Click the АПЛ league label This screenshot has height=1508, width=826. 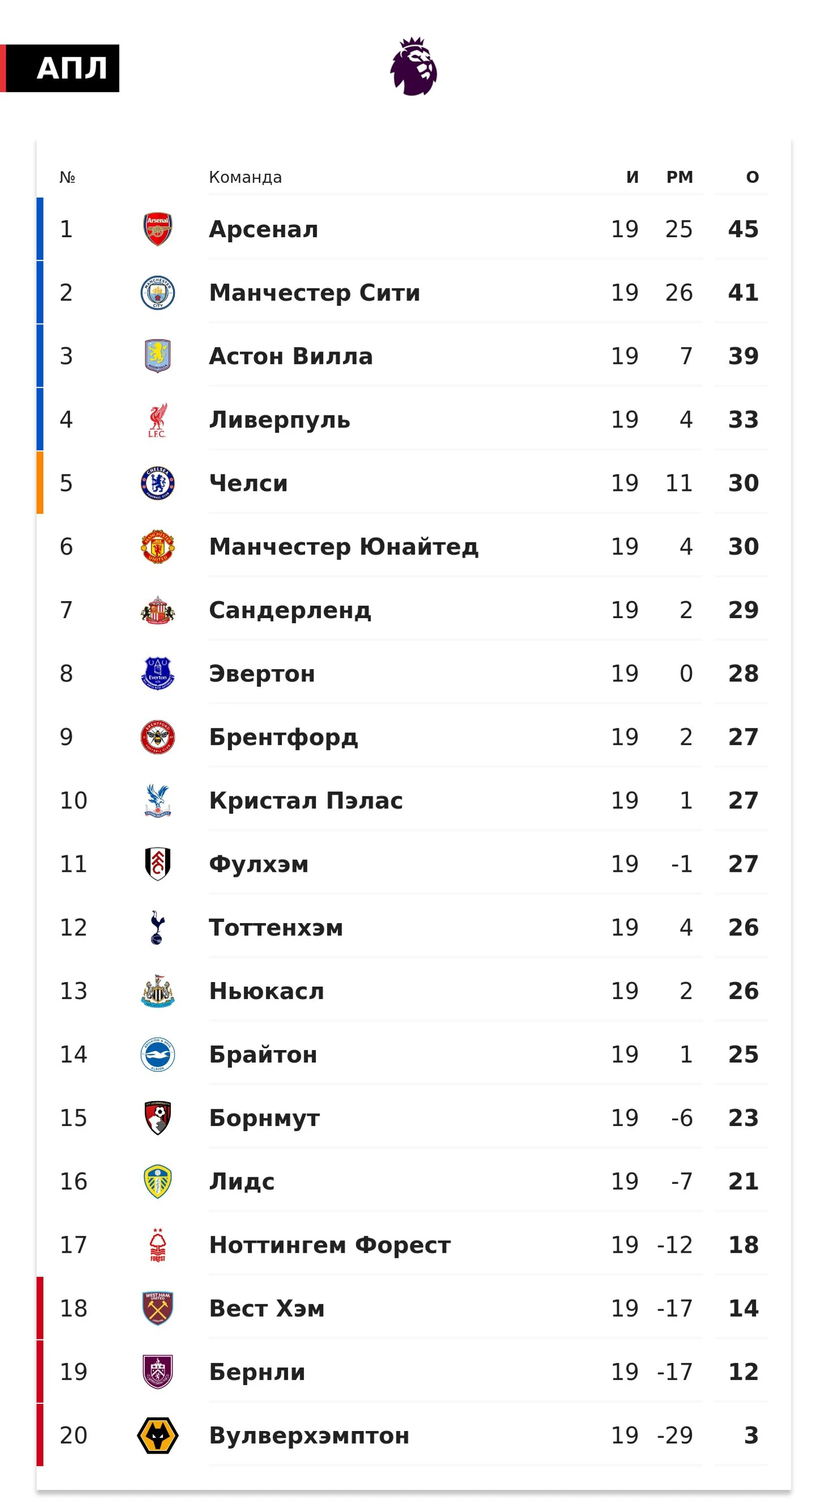coord(71,68)
